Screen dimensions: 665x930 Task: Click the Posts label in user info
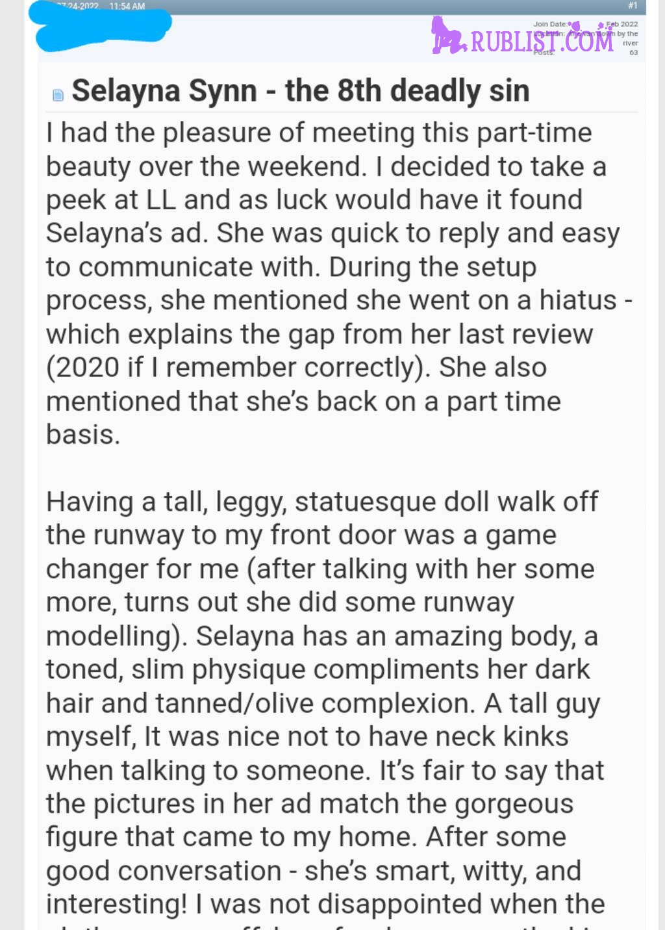(x=544, y=53)
